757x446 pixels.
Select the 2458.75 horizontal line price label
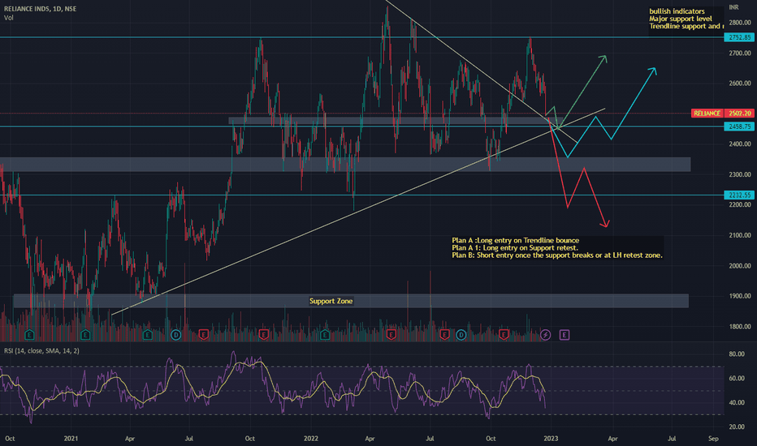[x=739, y=127]
